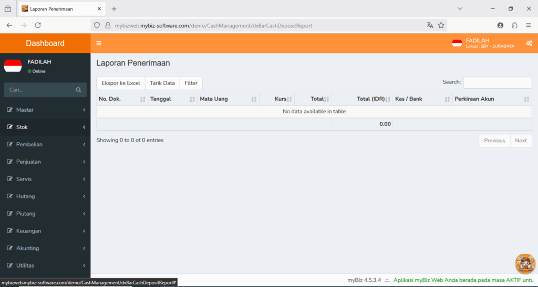The height and width of the screenshot is (287, 538).
Task: Click edit icon next to Akunting
Action: click(9, 248)
